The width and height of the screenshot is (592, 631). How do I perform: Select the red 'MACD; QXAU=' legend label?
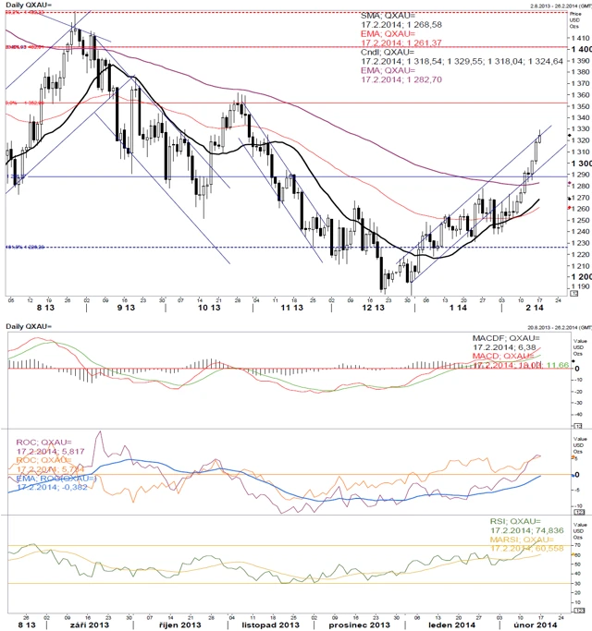503,356
